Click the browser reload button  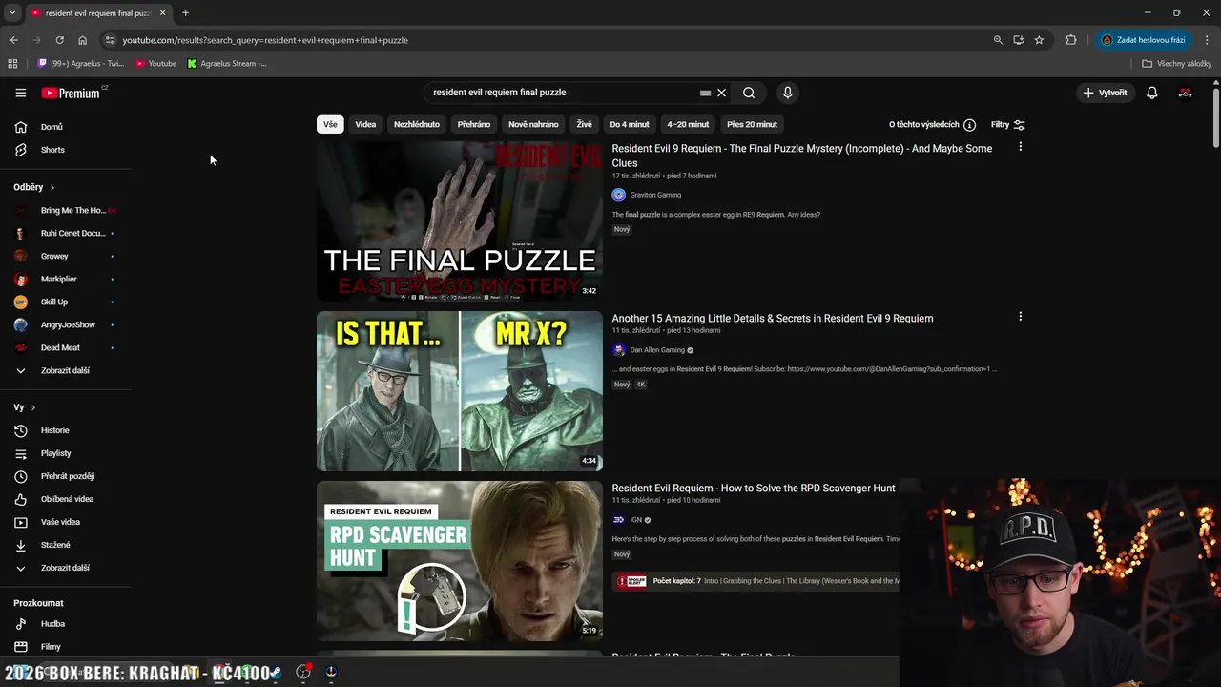[59, 40]
